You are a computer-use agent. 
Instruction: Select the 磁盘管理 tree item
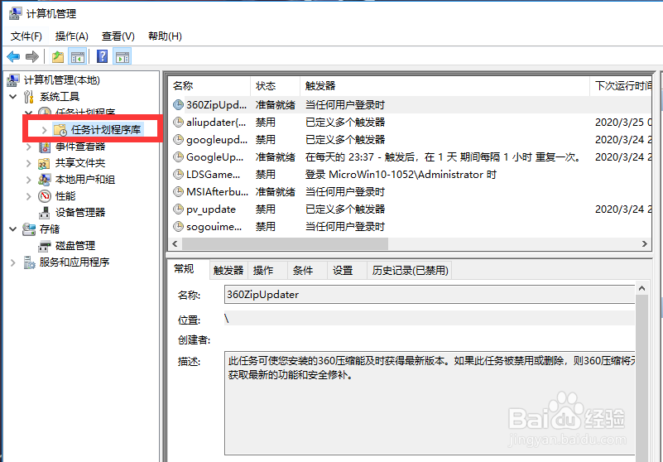click(x=75, y=246)
